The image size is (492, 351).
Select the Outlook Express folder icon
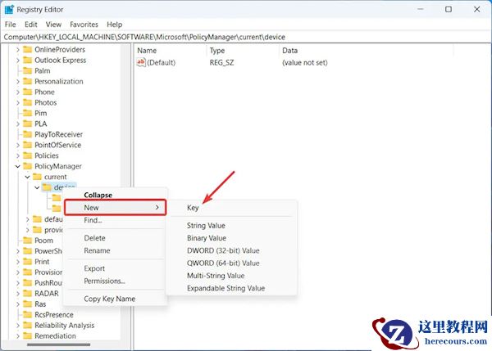coord(28,60)
